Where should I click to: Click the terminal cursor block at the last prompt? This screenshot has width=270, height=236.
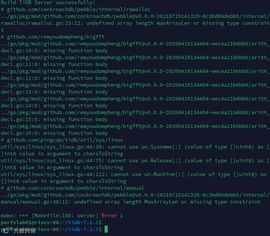click(106, 229)
